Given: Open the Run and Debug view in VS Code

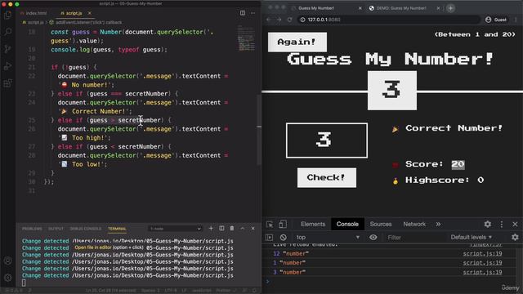Looking at the screenshot, I should pyautogui.click(x=7, y=66).
